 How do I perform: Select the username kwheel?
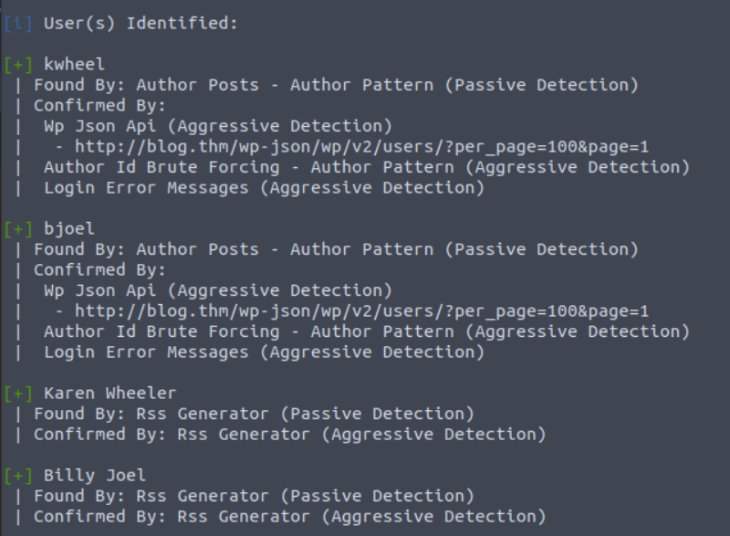tap(75, 64)
